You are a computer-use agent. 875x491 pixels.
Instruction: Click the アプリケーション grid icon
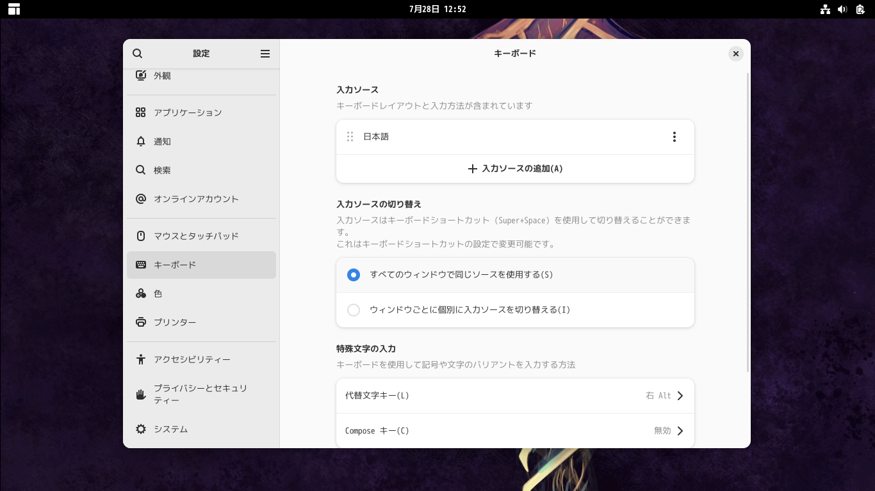point(141,113)
